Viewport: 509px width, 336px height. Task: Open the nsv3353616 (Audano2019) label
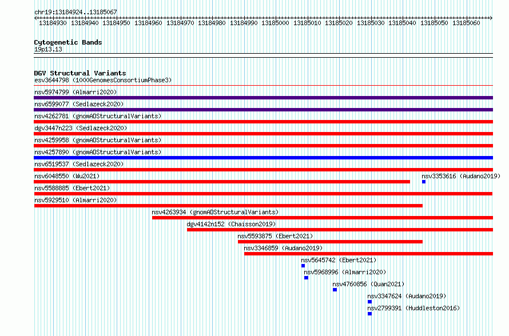tap(461, 176)
